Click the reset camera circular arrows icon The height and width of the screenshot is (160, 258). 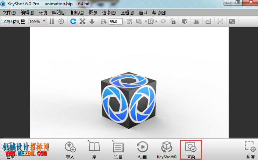click(x=163, y=21)
